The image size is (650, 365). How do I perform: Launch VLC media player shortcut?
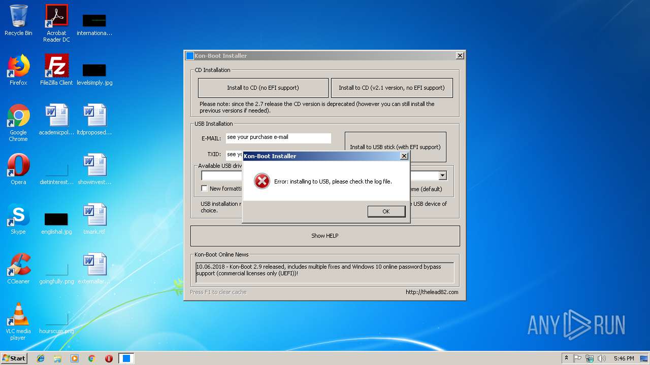tap(18, 321)
